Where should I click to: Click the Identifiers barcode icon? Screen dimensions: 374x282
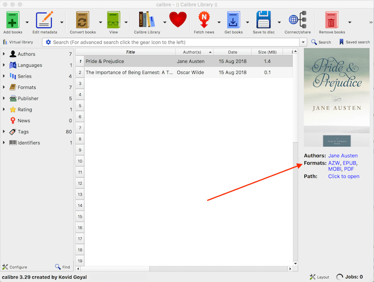tap(13, 143)
